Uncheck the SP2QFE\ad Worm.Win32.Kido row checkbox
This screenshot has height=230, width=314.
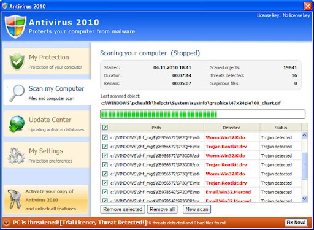(105, 137)
